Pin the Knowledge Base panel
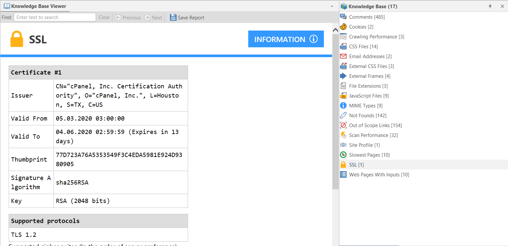Screen dimensions: 508x246 pyautogui.click(x=490, y=6)
